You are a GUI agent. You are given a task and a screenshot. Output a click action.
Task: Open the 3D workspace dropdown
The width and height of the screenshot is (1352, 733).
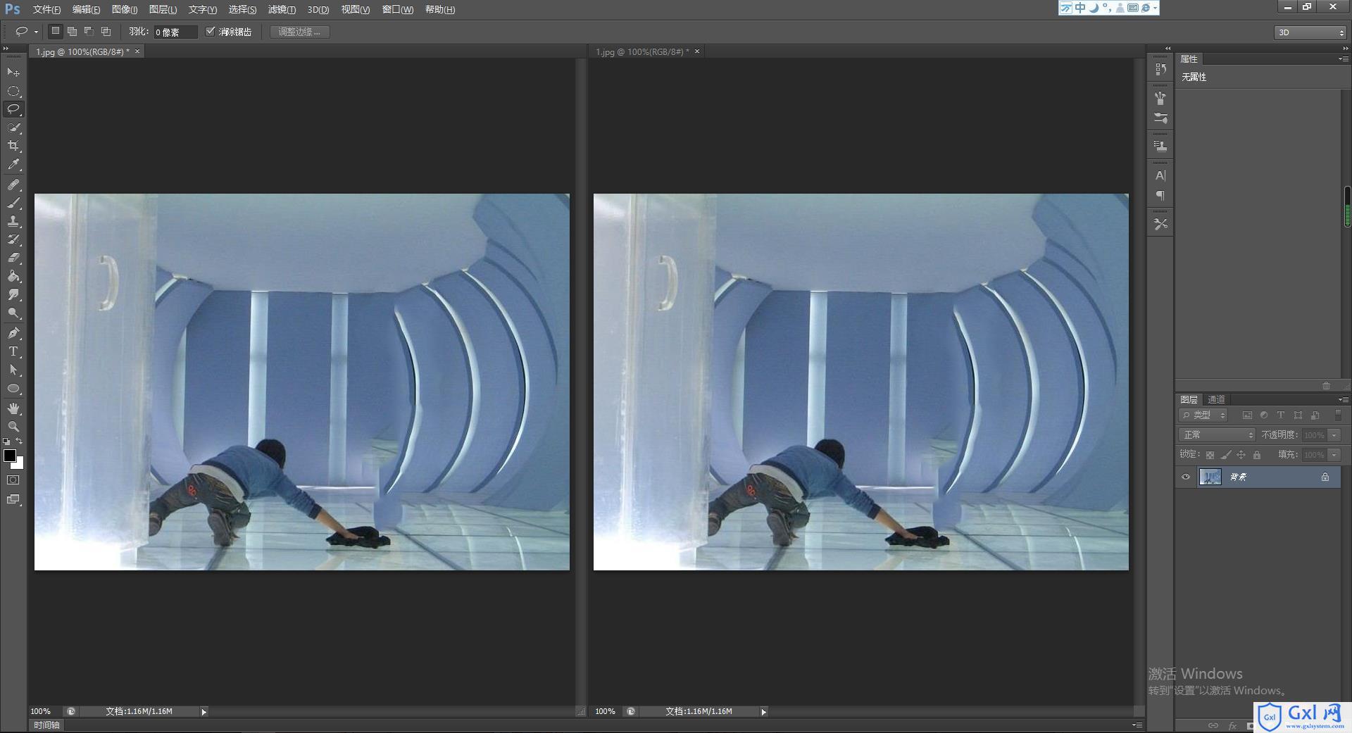pyautogui.click(x=1310, y=32)
